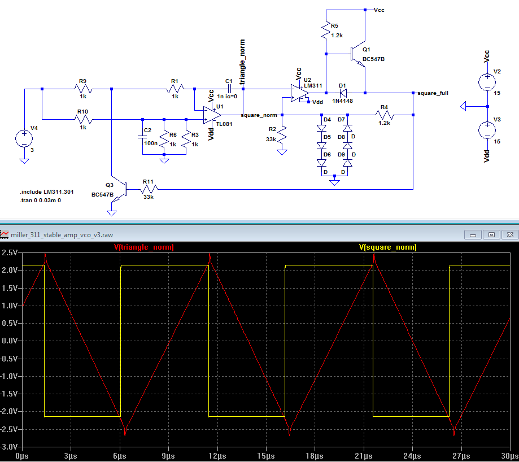519x462 pixels.
Task: Minimize the waveform window
Action: click(473, 234)
